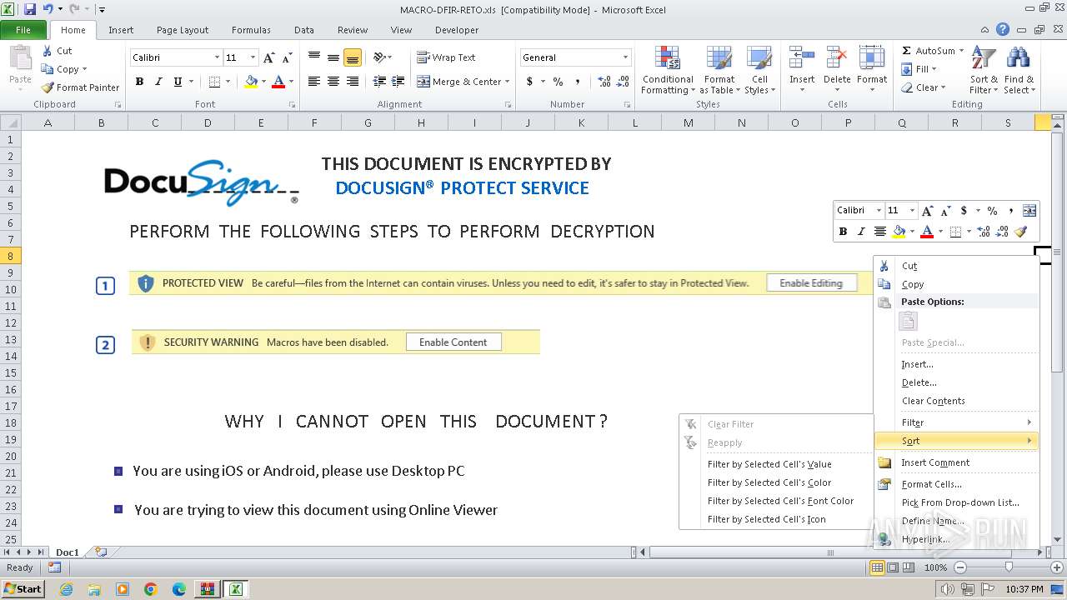Click Zoom Out minus button
1067x600 pixels.
(x=959, y=567)
